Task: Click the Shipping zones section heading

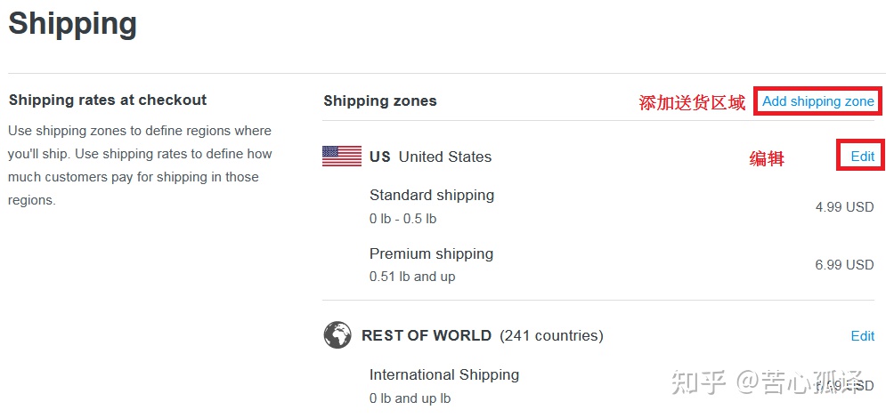Action: (379, 101)
